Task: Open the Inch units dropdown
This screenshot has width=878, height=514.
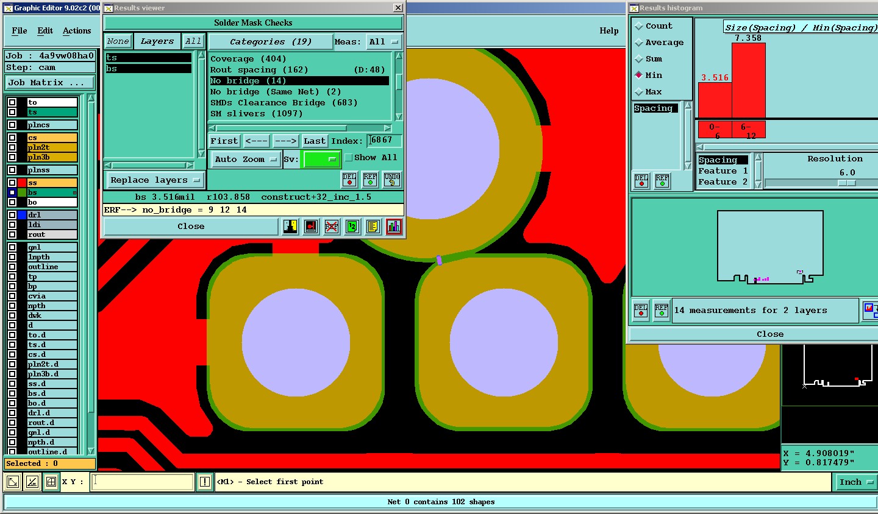Action: pyautogui.click(x=855, y=482)
